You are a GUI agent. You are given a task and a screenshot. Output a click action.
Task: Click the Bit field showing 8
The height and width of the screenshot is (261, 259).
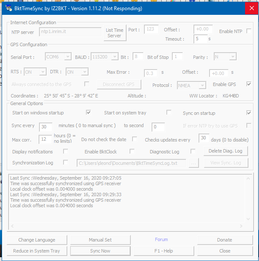(138, 56)
